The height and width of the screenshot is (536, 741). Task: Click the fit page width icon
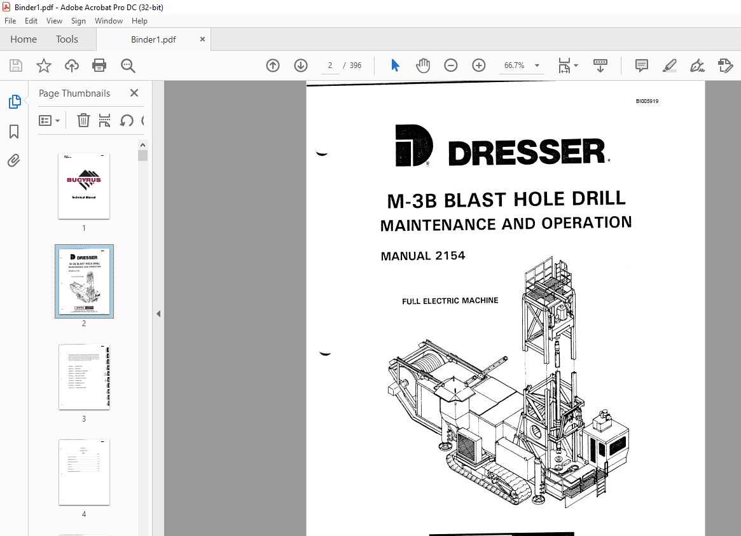[564, 65]
